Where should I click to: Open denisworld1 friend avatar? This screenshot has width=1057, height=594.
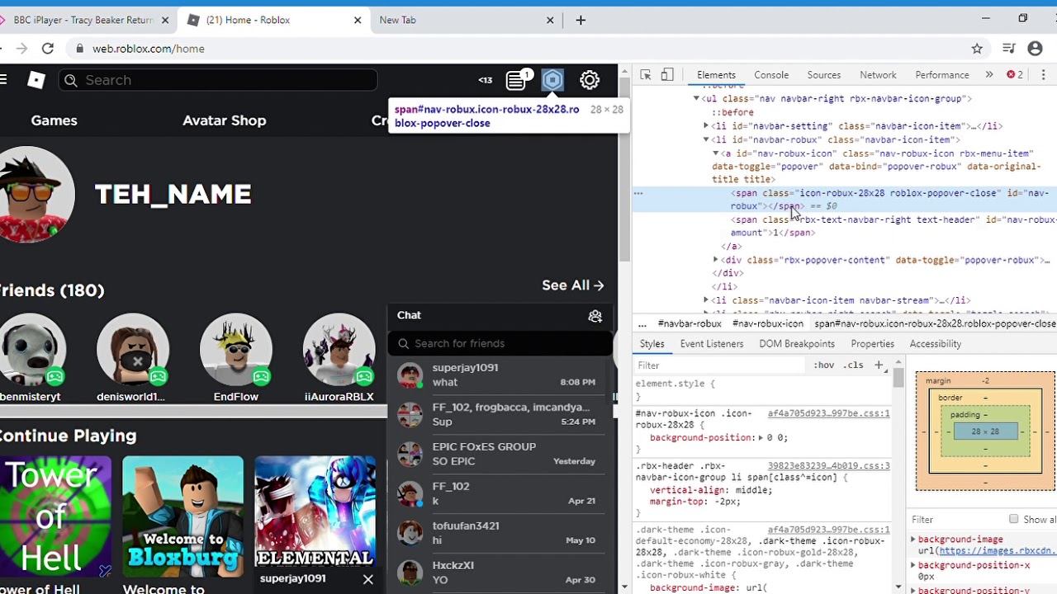click(133, 350)
